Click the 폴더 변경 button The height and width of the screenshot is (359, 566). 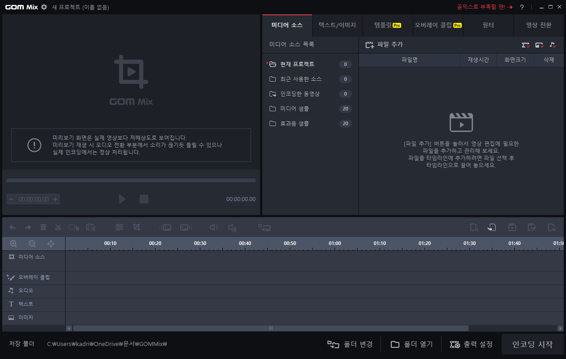(x=350, y=344)
